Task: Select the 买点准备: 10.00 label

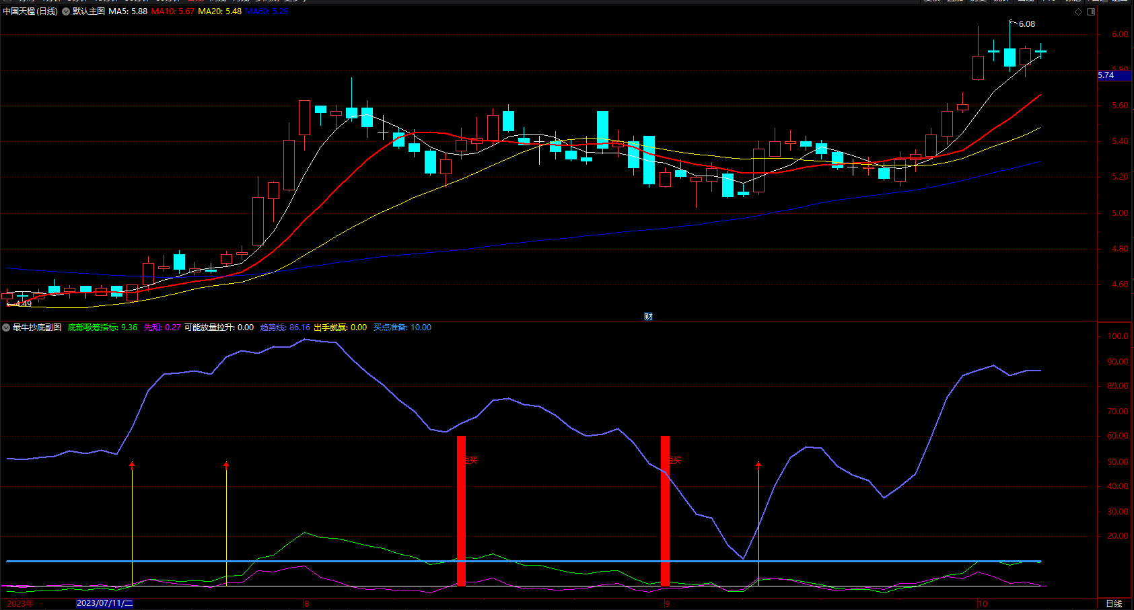Action: coord(402,328)
